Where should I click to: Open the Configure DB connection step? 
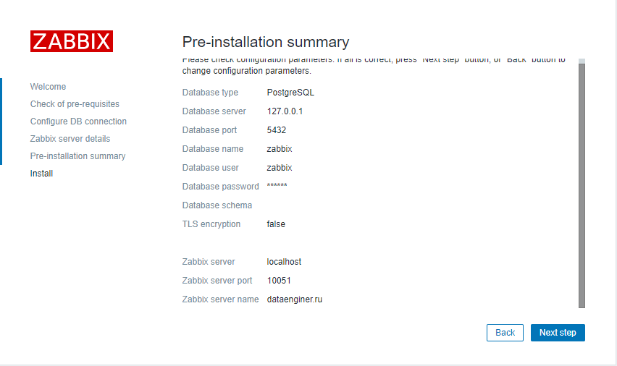pyautogui.click(x=78, y=122)
